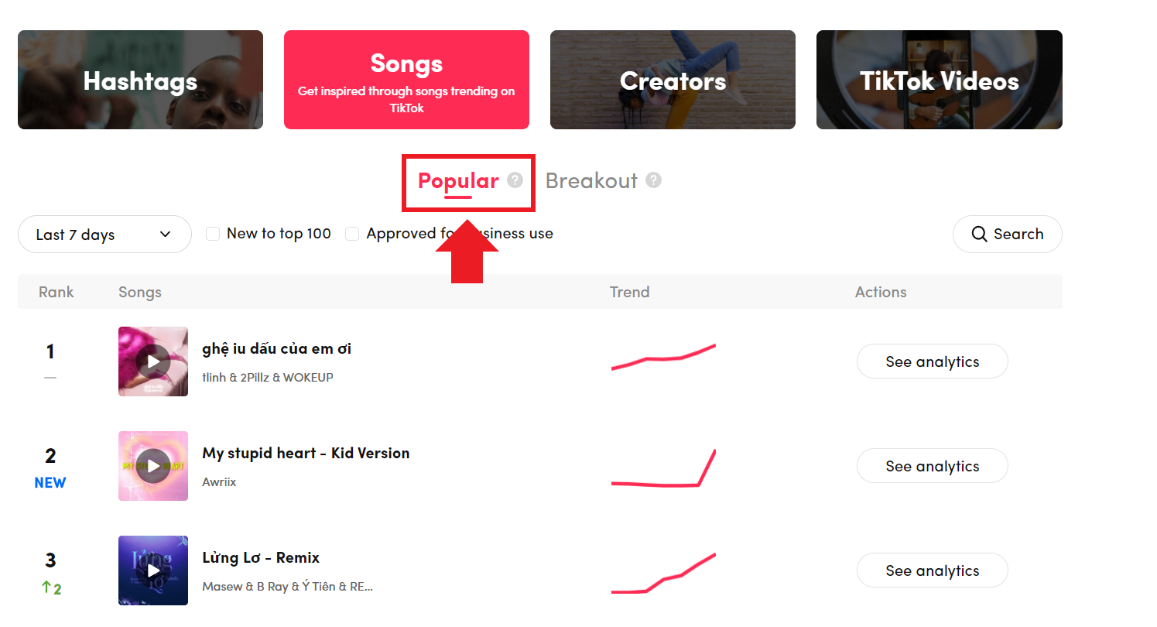Click the help icon beside Breakout
The width and height of the screenshot is (1157, 627).
654,180
